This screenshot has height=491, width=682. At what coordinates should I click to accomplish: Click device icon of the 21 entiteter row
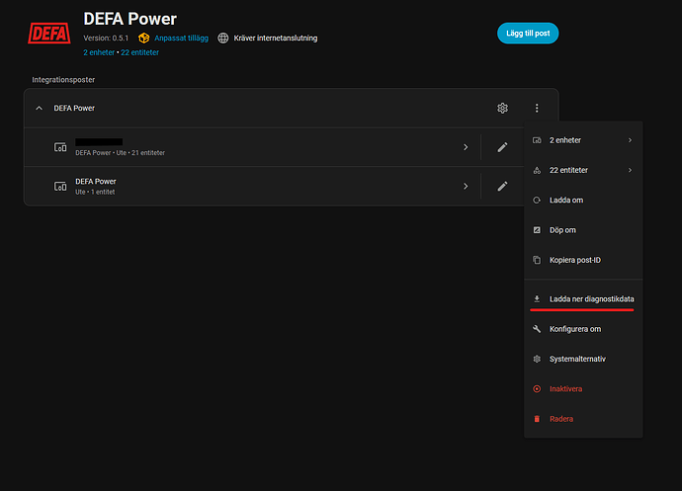[60, 147]
